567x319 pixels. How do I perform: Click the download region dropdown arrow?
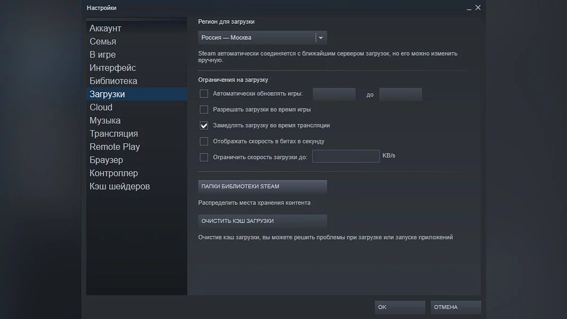pyautogui.click(x=321, y=38)
